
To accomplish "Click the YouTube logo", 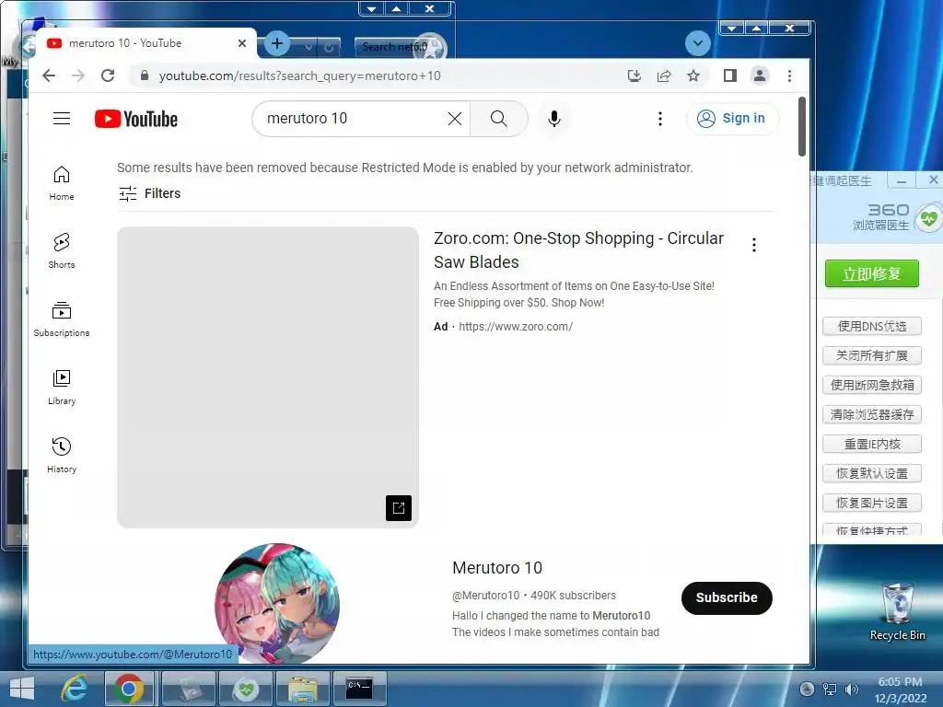I will click(136, 119).
